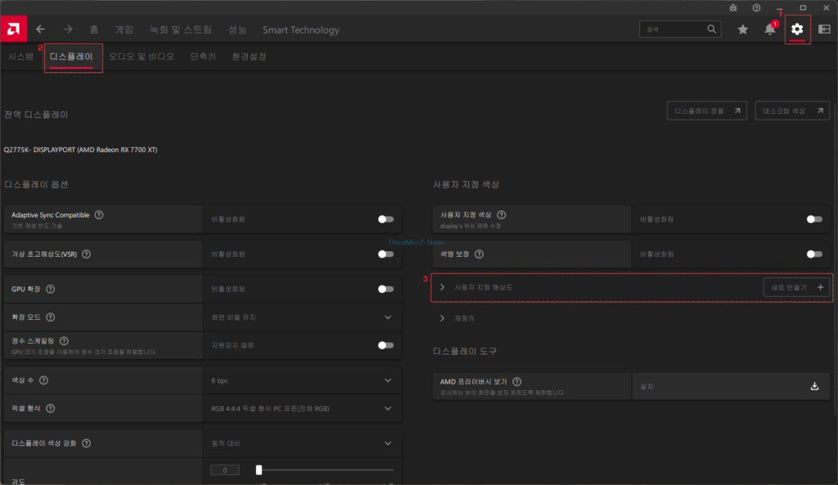
Task: Show help for AMD 프라이버시 보기
Action: [x=517, y=382]
